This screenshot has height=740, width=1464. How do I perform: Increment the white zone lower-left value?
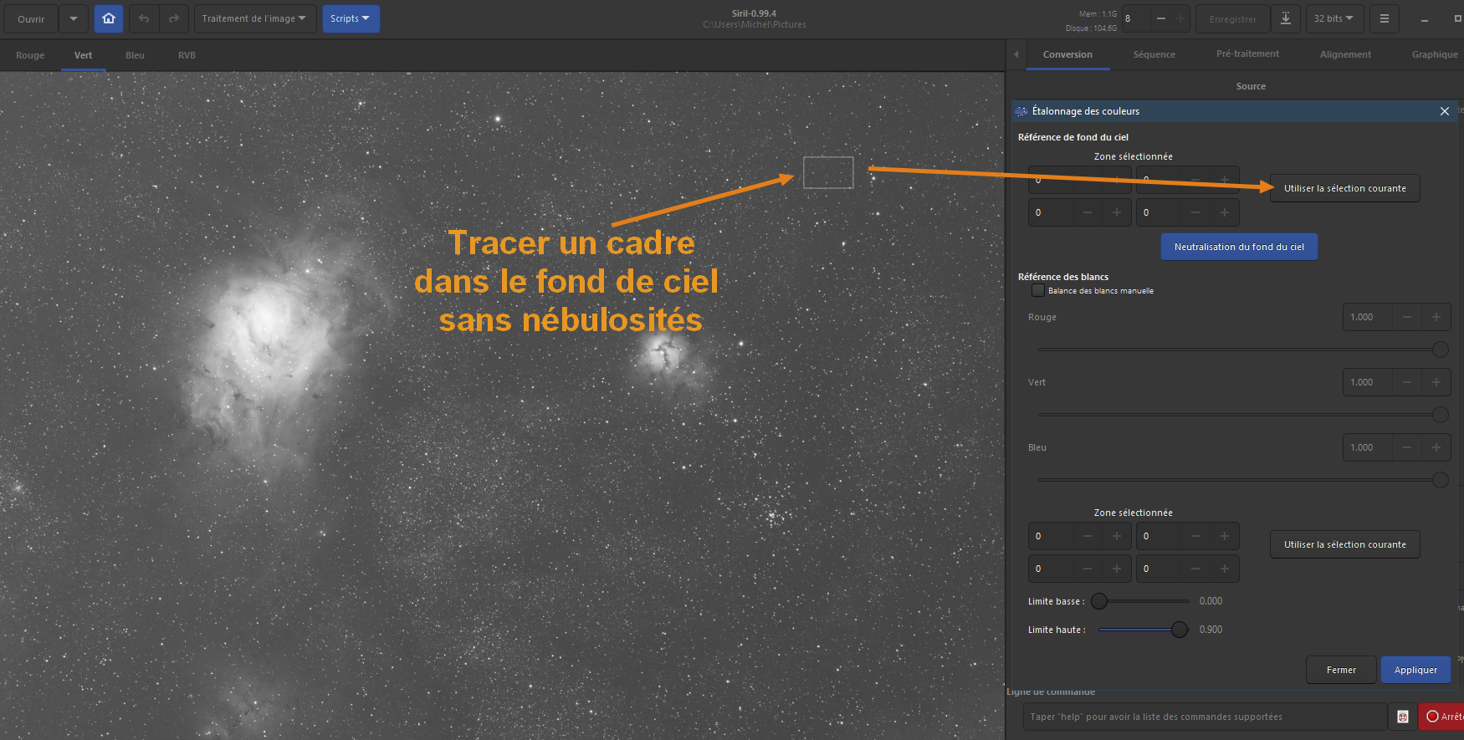pos(1117,569)
